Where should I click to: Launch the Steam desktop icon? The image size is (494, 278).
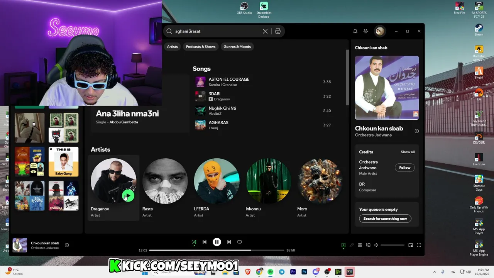tap(479, 30)
